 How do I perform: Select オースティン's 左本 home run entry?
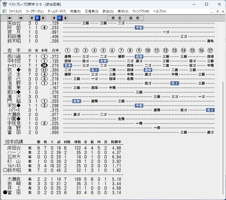pos(68,65)
